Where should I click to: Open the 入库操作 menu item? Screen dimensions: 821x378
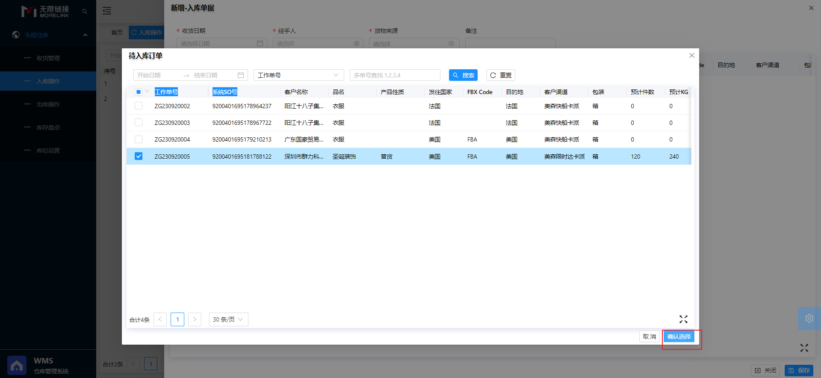pyautogui.click(x=48, y=81)
